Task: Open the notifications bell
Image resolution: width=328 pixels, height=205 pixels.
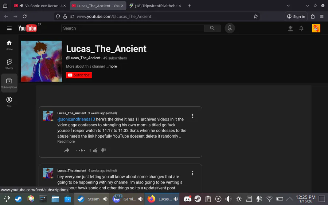Action: 301,28
